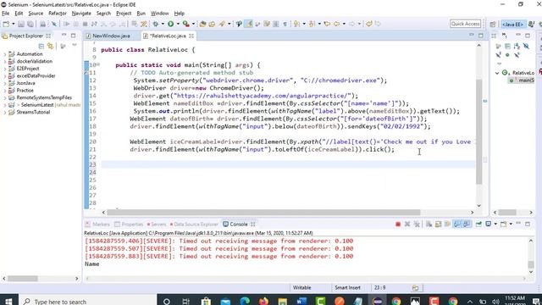This screenshot has width=542, height=305.
Task: Expand the StreamsTutorial project
Action: coord(5,112)
